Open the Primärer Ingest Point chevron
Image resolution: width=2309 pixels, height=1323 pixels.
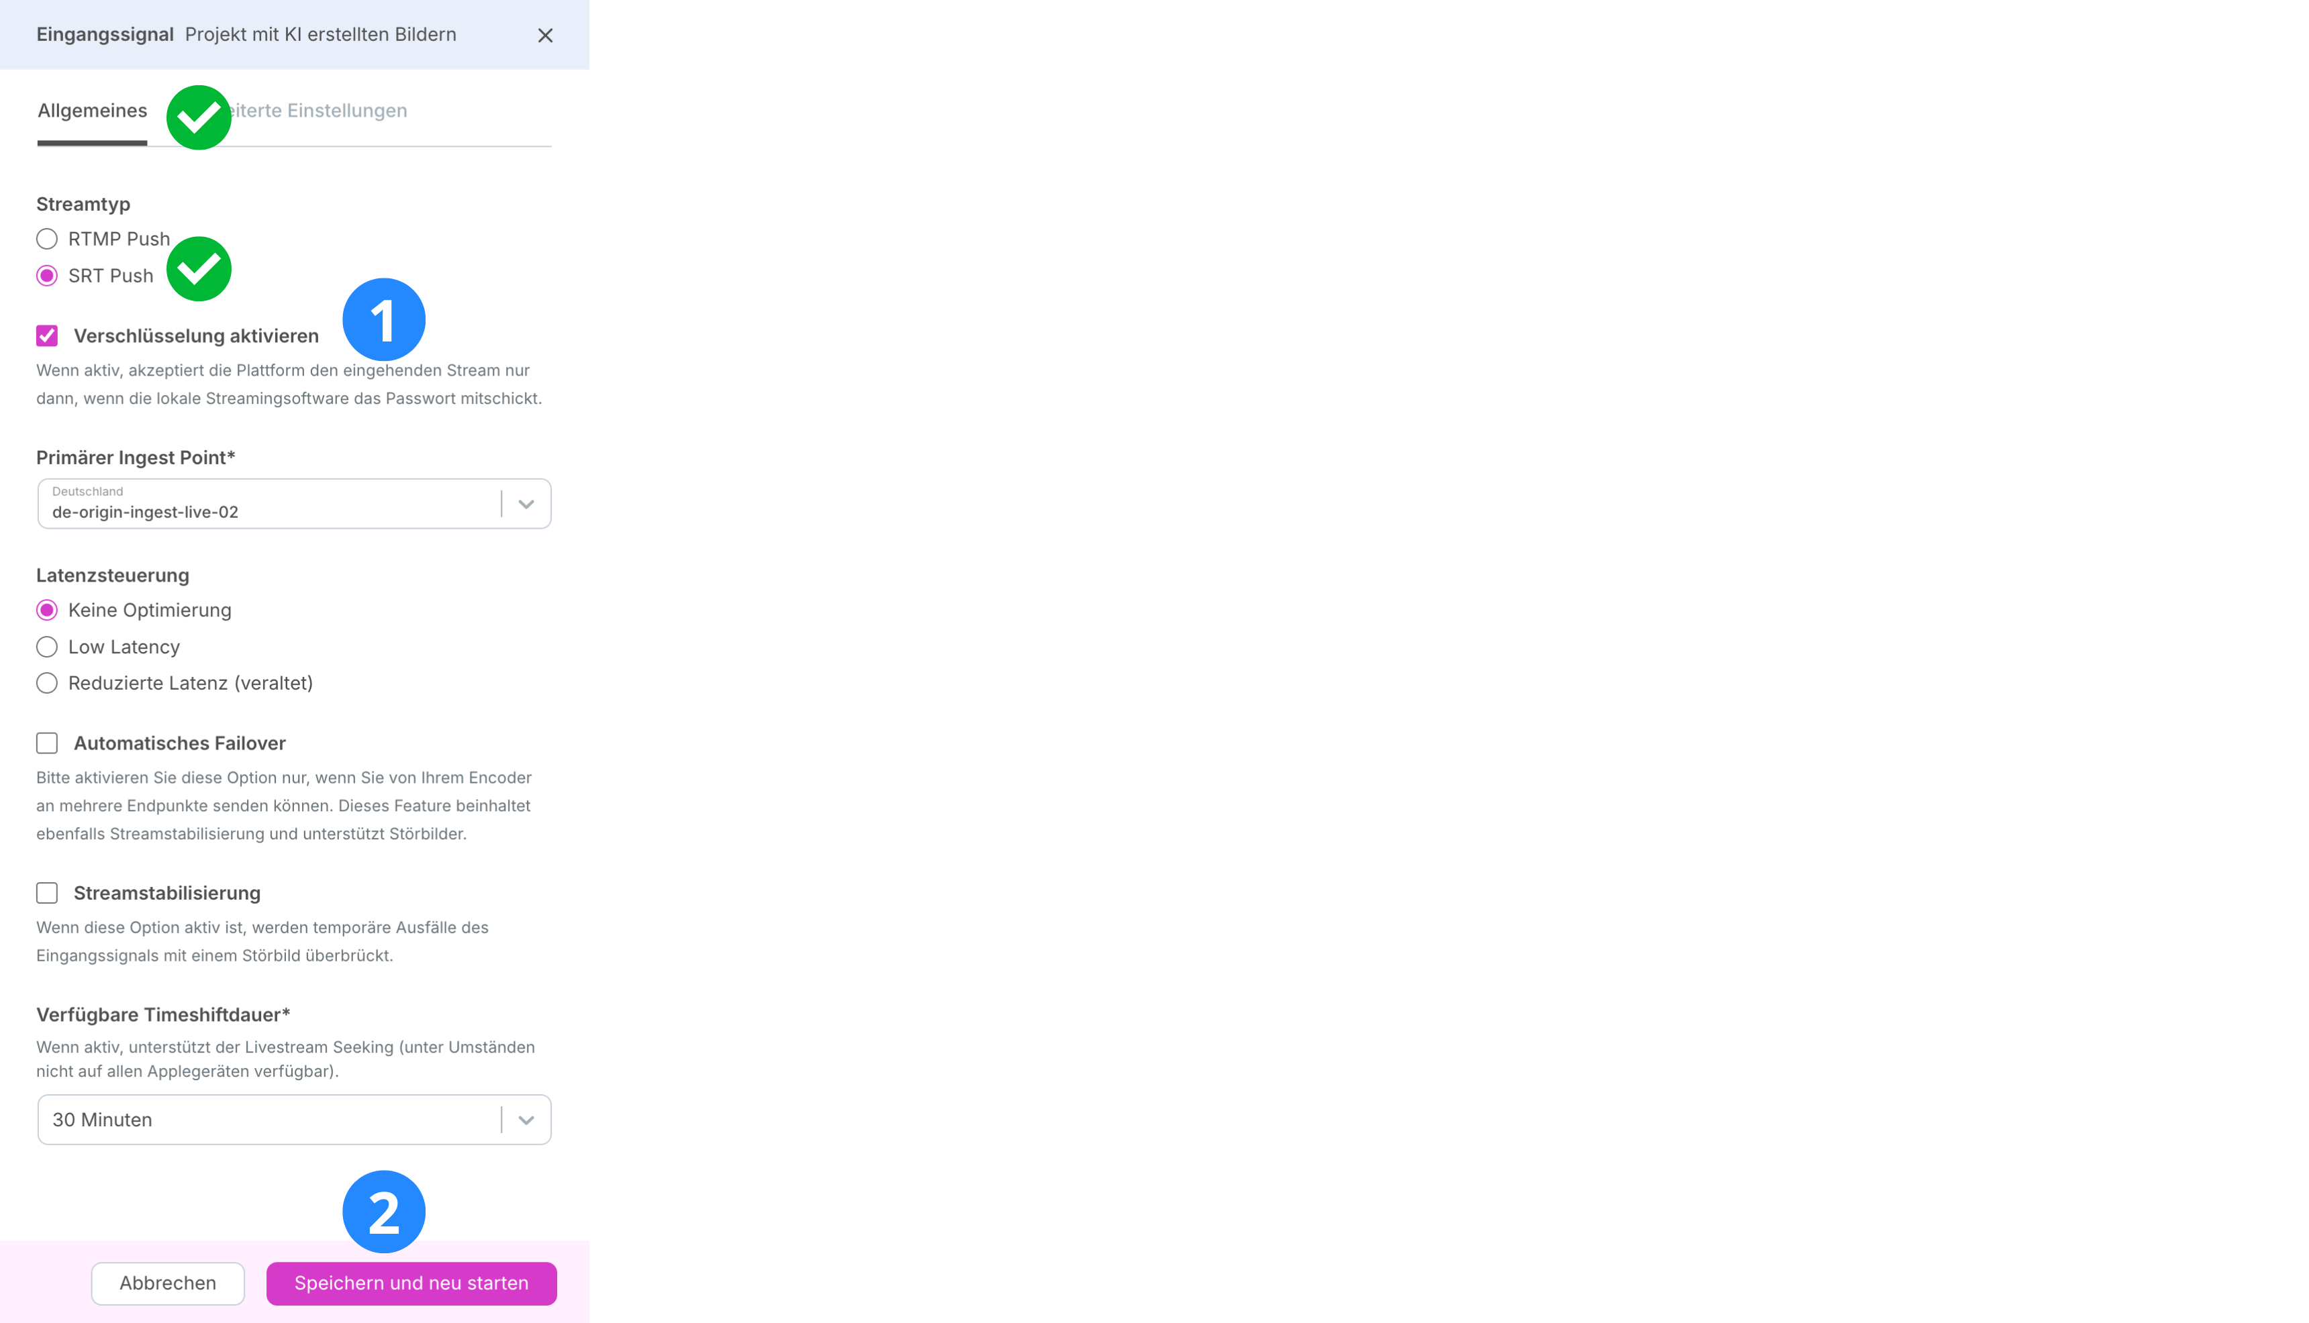tap(526, 505)
